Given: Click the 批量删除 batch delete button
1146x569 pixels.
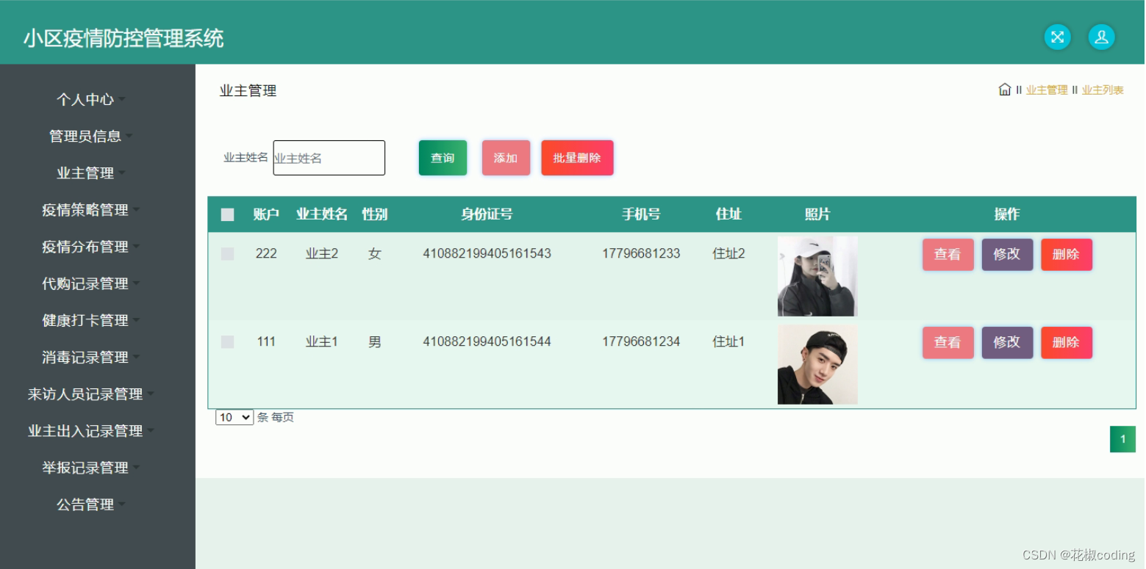Looking at the screenshot, I should [x=577, y=158].
